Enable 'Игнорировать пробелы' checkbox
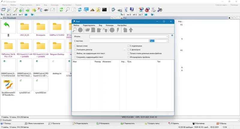 pos(129,57)
